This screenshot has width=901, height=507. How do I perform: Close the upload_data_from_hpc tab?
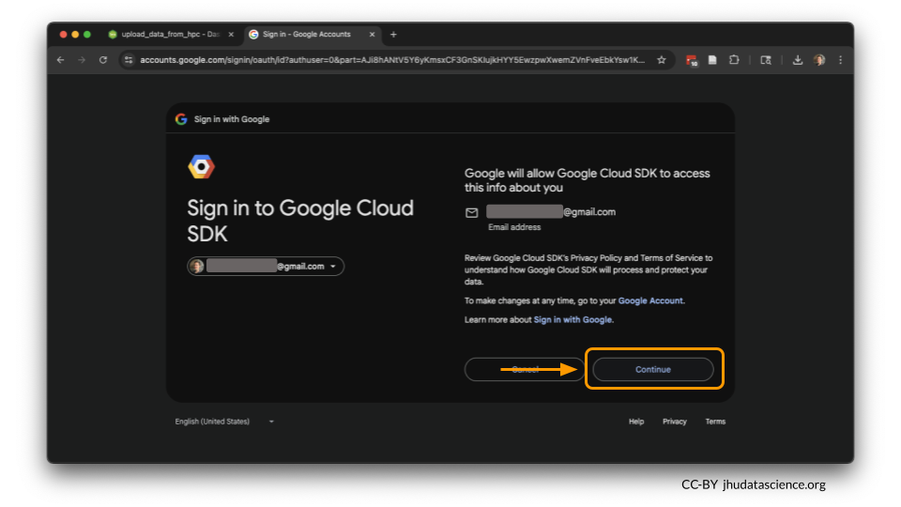coord(231,35)
